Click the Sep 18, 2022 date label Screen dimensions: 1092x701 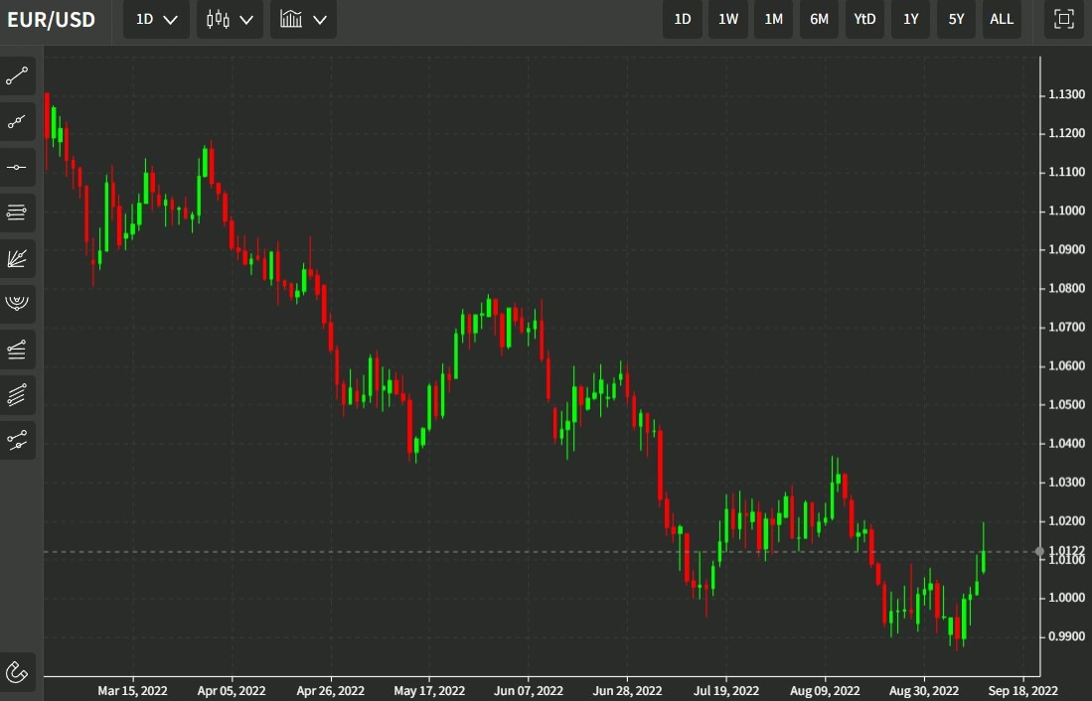(x=1022, y=690)
